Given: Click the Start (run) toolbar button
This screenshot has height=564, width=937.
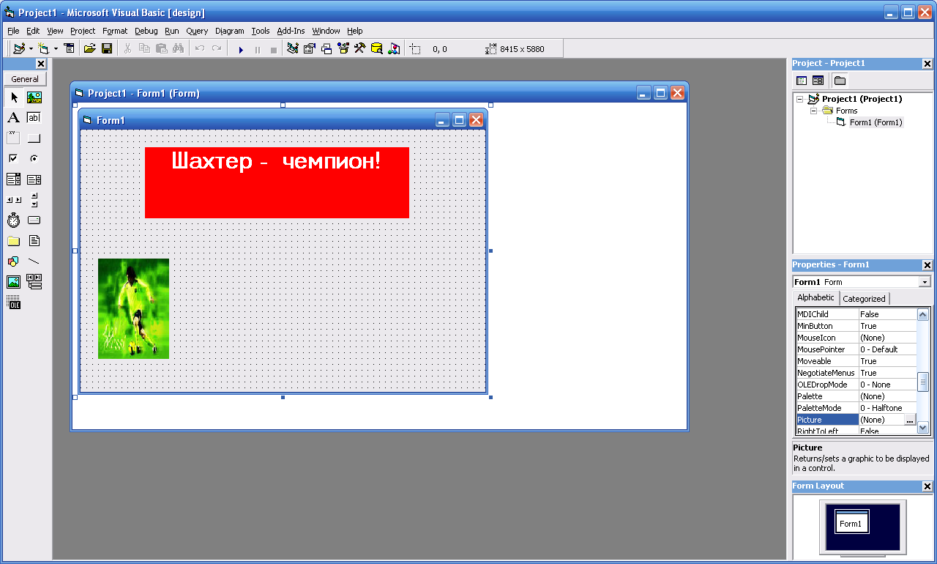Looking at the screenshot, I should pos(241,49).
